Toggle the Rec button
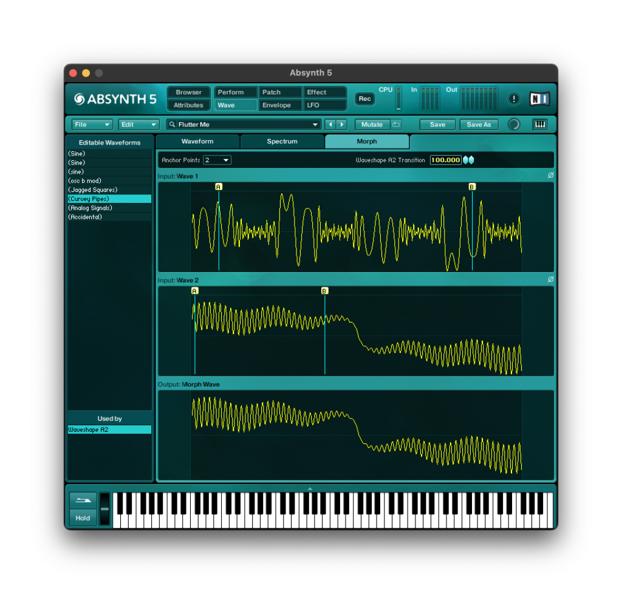Image resolution: width=622 pixels, height=594 pixels. click(x=364, y=98)
